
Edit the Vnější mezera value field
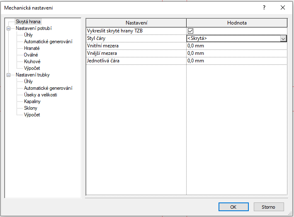pyautogui.click(x=236, y=53)
